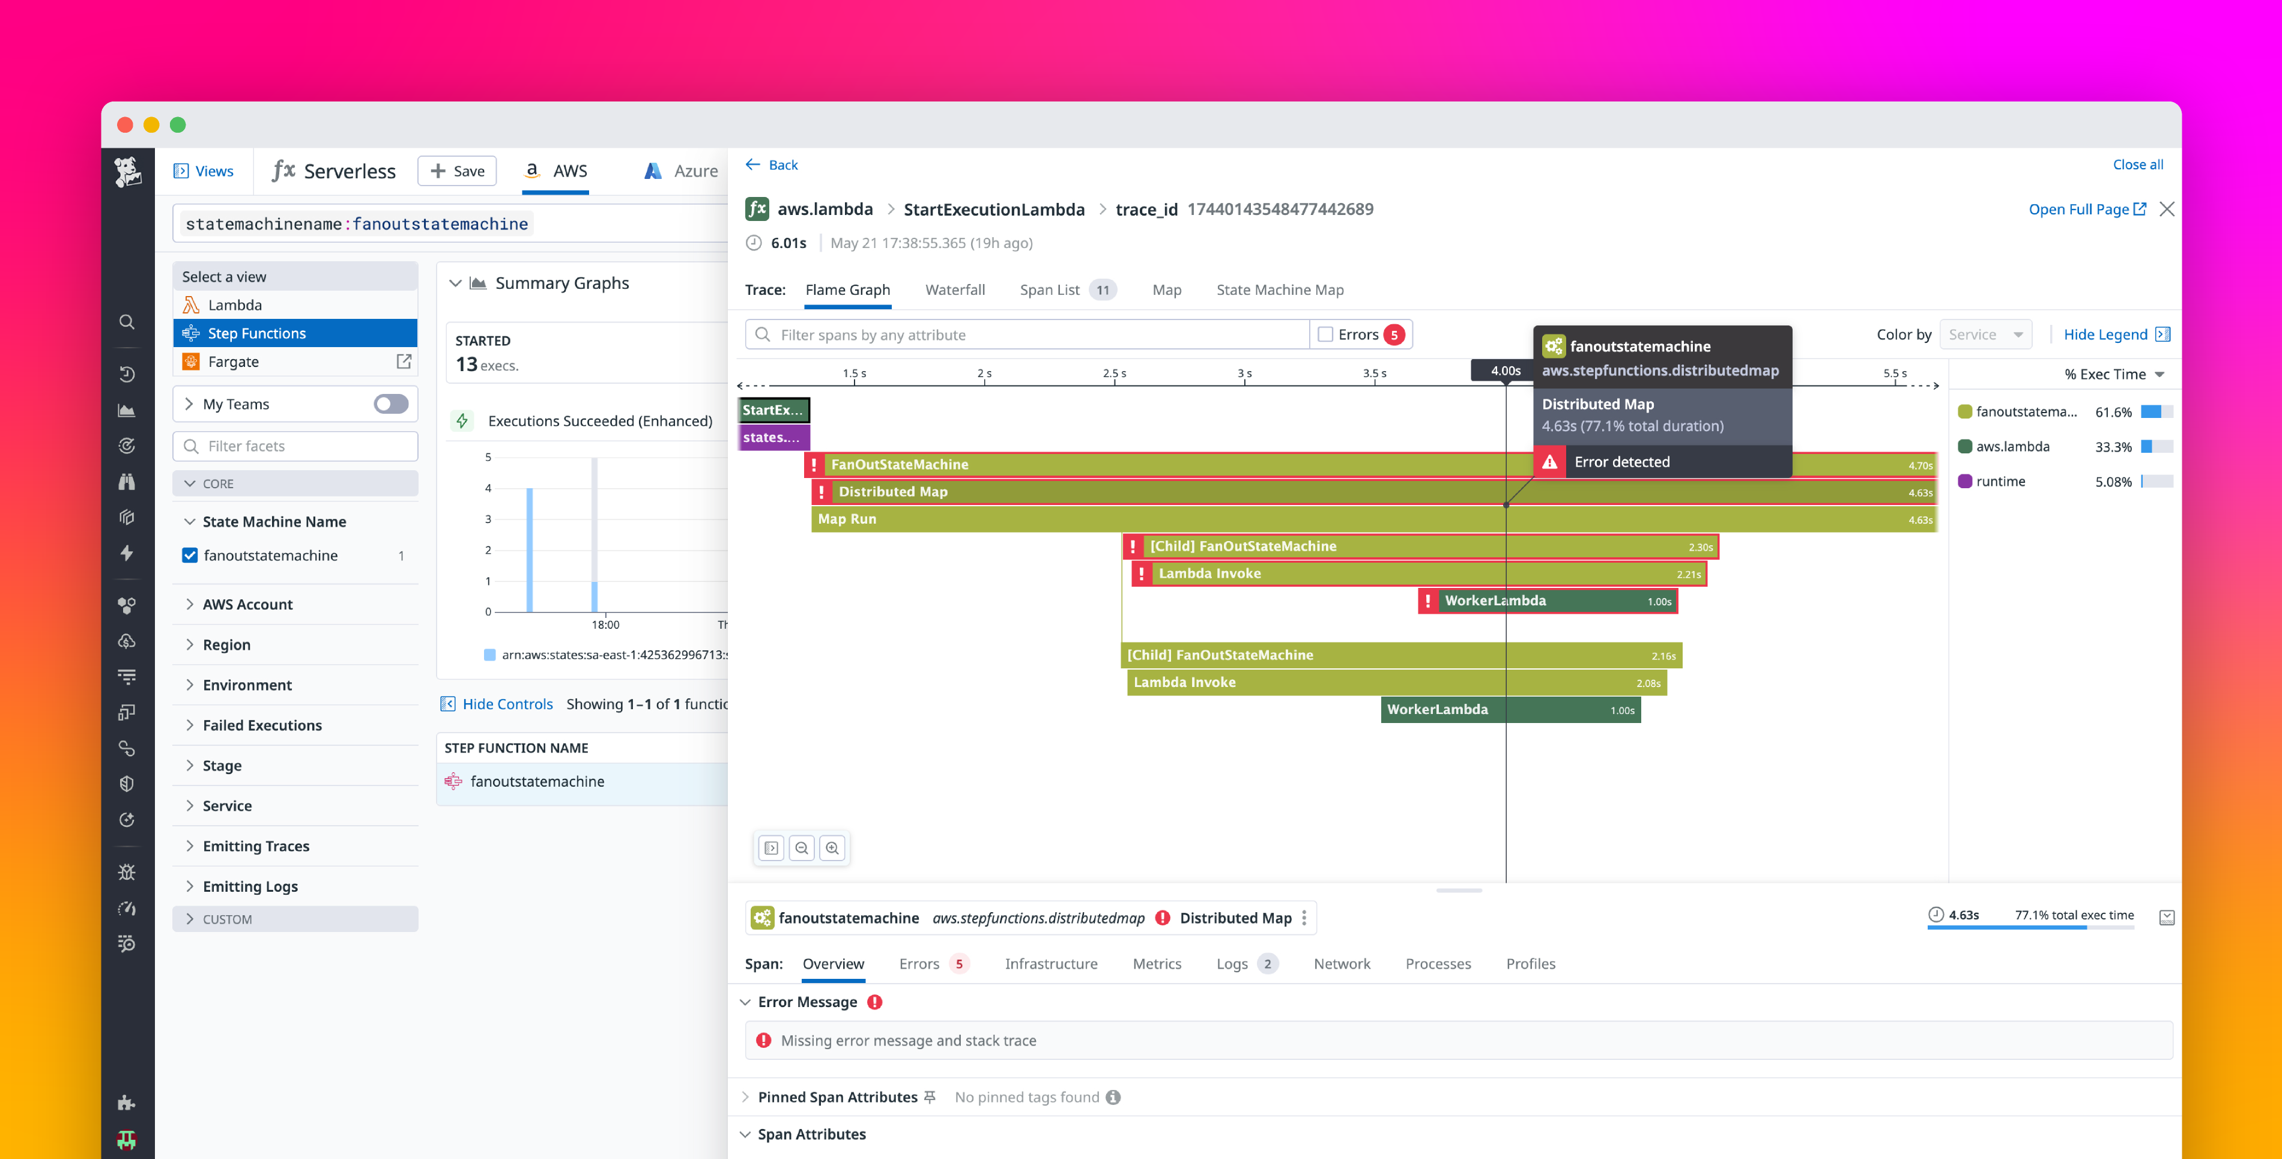Open the State Machine Map tab
The image size is (2282, 1159).
(1279, 289)
